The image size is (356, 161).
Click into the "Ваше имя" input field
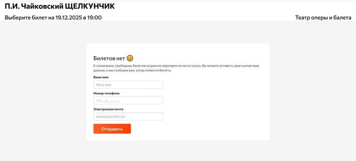[x=128, y=85]
